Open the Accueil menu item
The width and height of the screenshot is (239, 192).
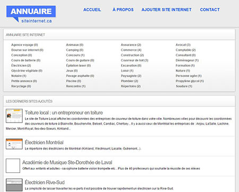[92, 10]
